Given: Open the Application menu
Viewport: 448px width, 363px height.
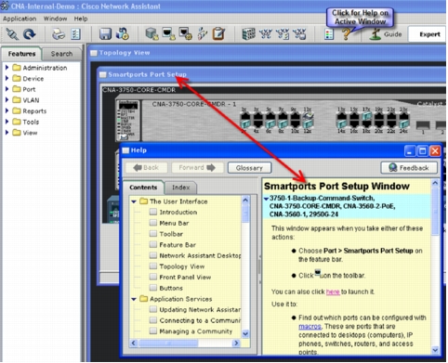Looking at the screenshot, I should click(20, 19).
